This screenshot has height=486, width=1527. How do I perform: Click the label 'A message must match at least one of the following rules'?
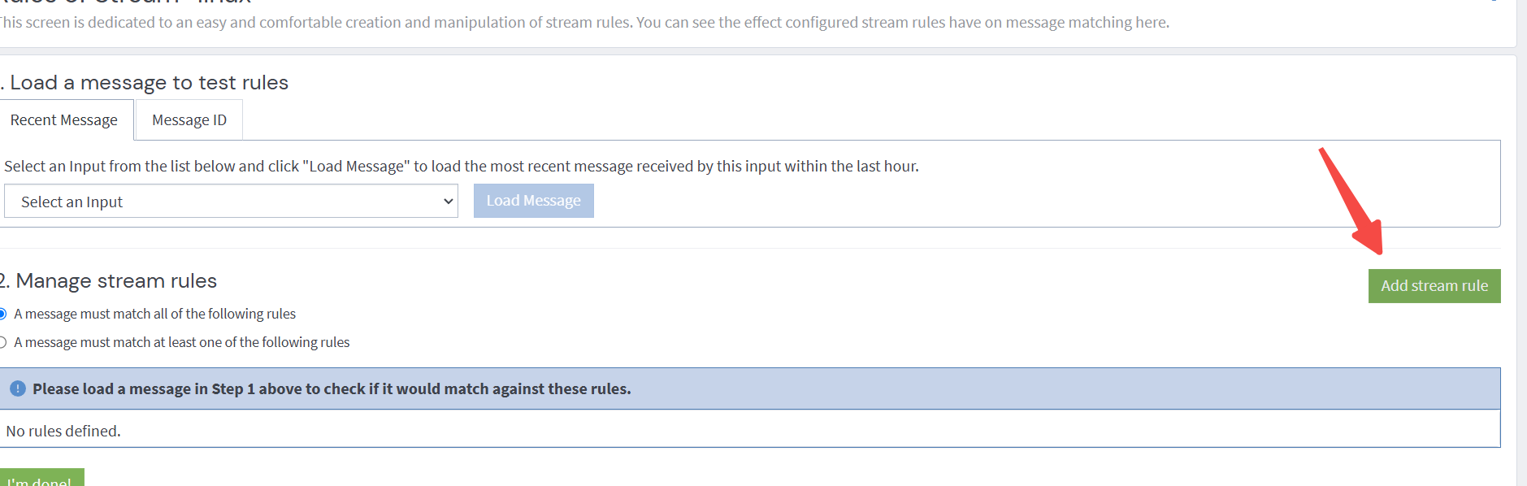pos(181,342)
